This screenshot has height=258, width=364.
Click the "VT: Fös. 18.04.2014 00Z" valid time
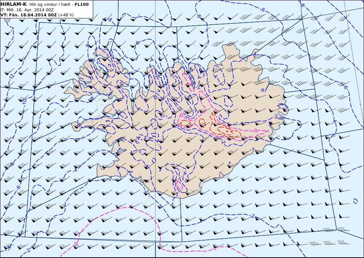(x=28, y=15)
